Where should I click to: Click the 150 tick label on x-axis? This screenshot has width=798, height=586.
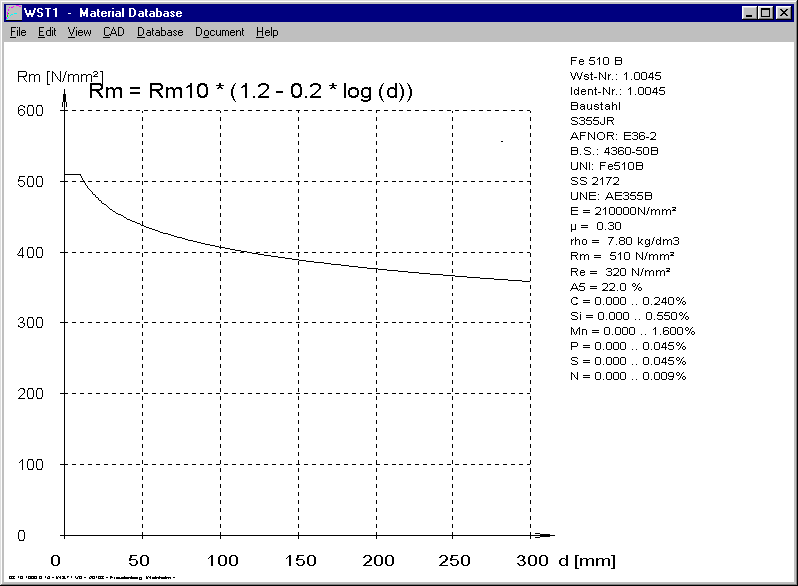pos(297,559)
